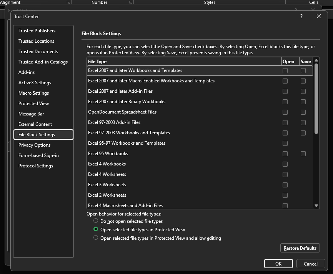
Task: Select File Block Settings in sidebar
Action: [43, 135]
